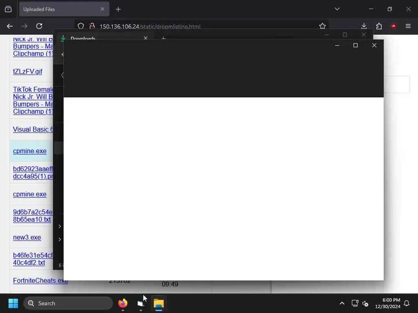The height and width of the screenshot is (313, 418).
Task: Close the front blank window
Action: [374, 45]
